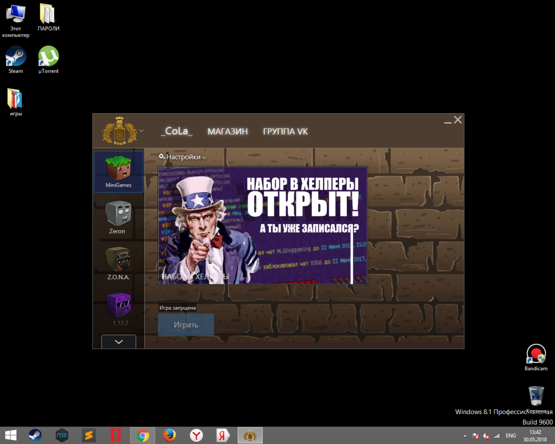Select the purple 1.12.2 server icon
555x444 pixels.
coord(118,306)
